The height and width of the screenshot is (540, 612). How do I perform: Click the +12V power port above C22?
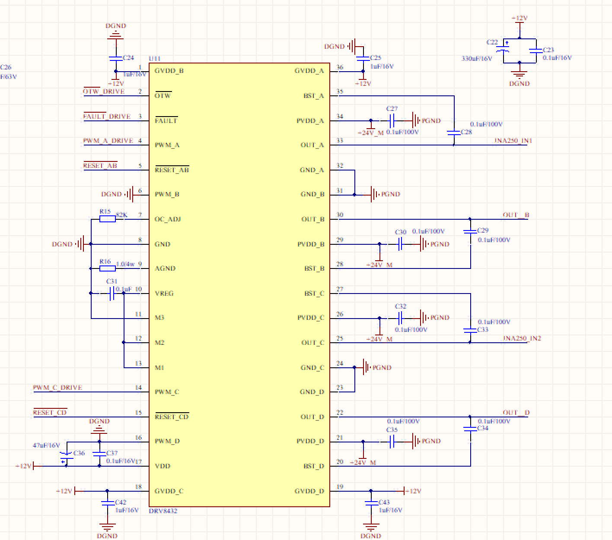pyautogui.click(x=520, y=23)
